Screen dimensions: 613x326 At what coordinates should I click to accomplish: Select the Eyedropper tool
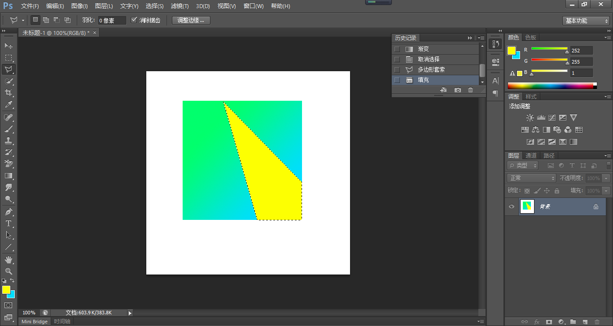[9, 105]
